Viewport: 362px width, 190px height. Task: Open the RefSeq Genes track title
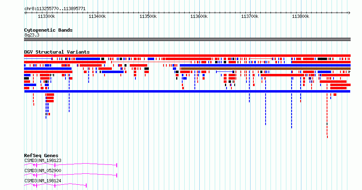point(41,155)
